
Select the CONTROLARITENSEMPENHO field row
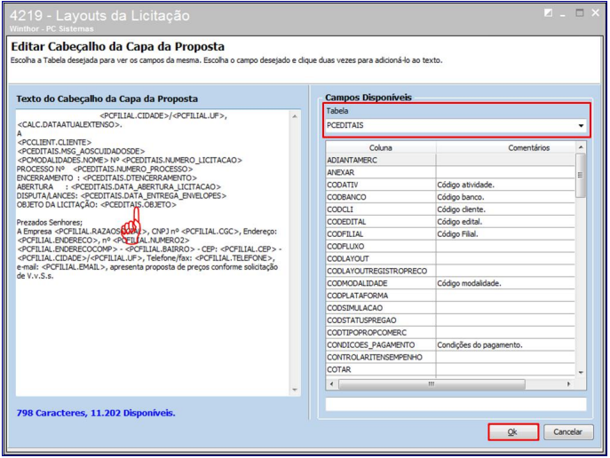click(x=450, y=357)
